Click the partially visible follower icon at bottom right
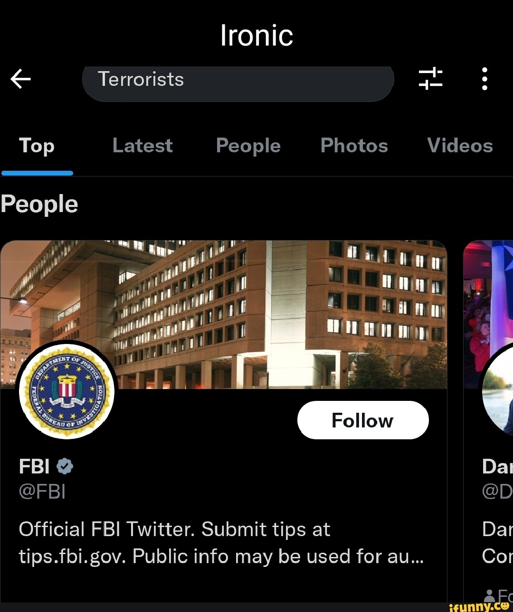Screen dimensions: 513x612 (x=490, y=595)
